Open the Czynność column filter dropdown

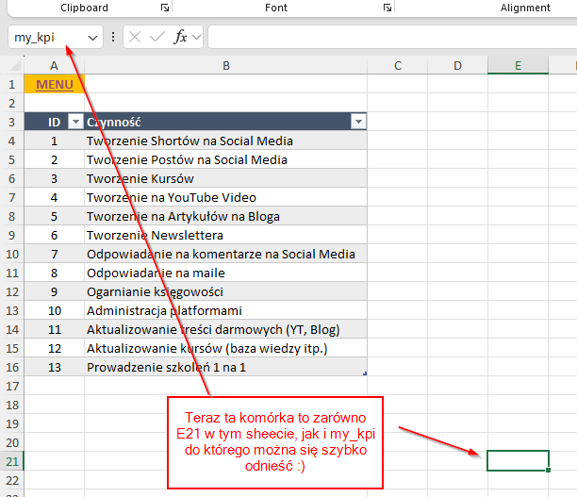click(357, 122)
